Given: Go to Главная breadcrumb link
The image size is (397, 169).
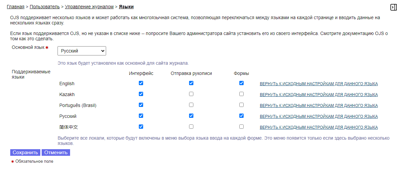Looking at the screenshot, I should (x=16, y=7).
